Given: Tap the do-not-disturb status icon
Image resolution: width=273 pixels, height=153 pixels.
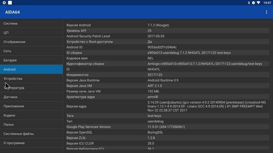Looking at the screenshot, I should (253, 3).
